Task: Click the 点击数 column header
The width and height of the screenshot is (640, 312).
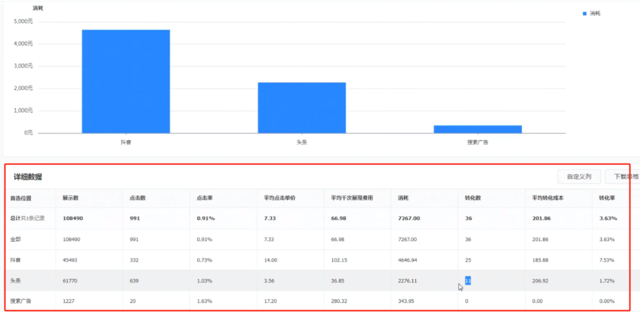Action: pyautogui.click(x=138, y=198)
